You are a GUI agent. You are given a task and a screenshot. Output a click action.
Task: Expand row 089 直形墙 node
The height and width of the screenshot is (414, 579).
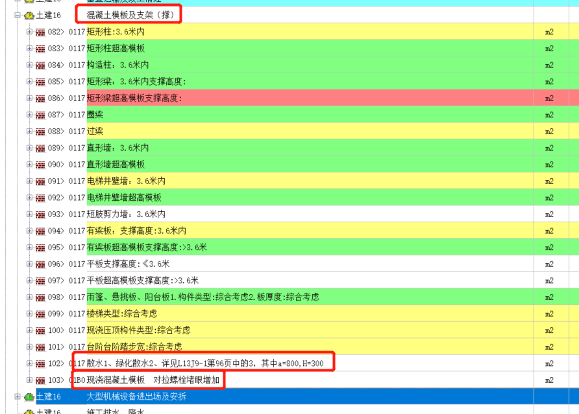pyautogui.click(x=30, y=148)
